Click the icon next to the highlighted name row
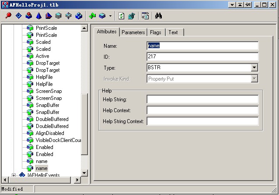The width and height of the screenshot is (279, 195). pos(30,168)
